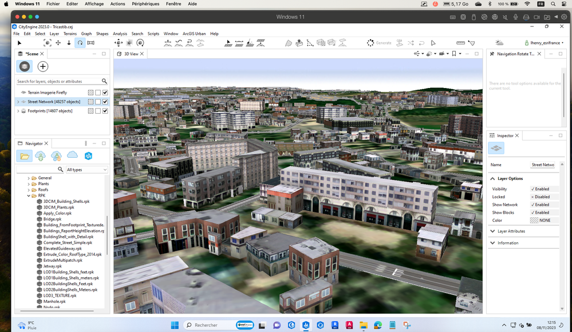Expand the Layer Attributes section

511,231
